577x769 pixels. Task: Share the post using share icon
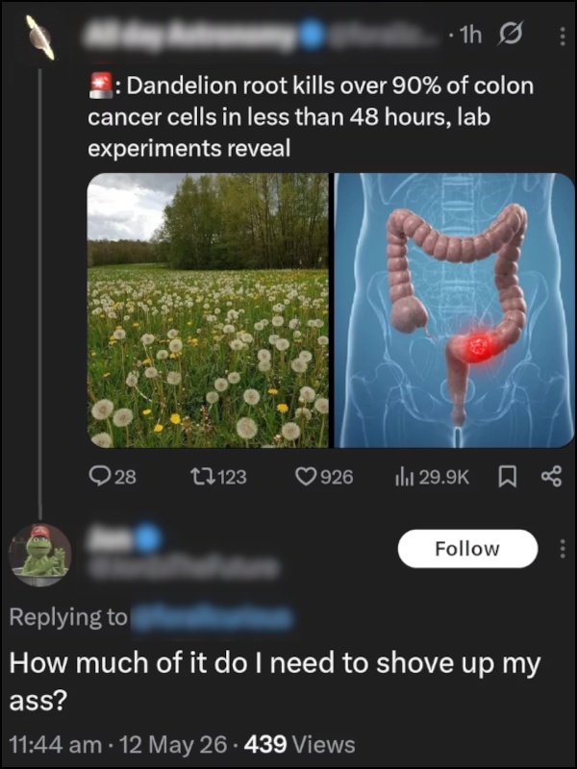pyautogui.click(x=551, y=476)
